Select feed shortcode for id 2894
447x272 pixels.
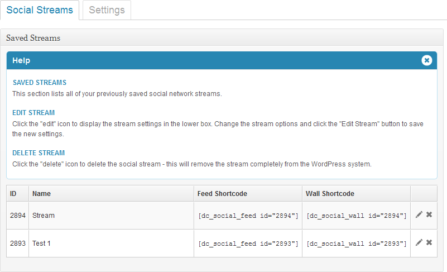coord(248,216)
